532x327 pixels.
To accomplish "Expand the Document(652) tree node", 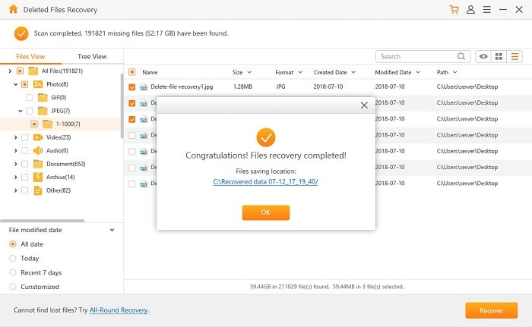I will point(16,164).
